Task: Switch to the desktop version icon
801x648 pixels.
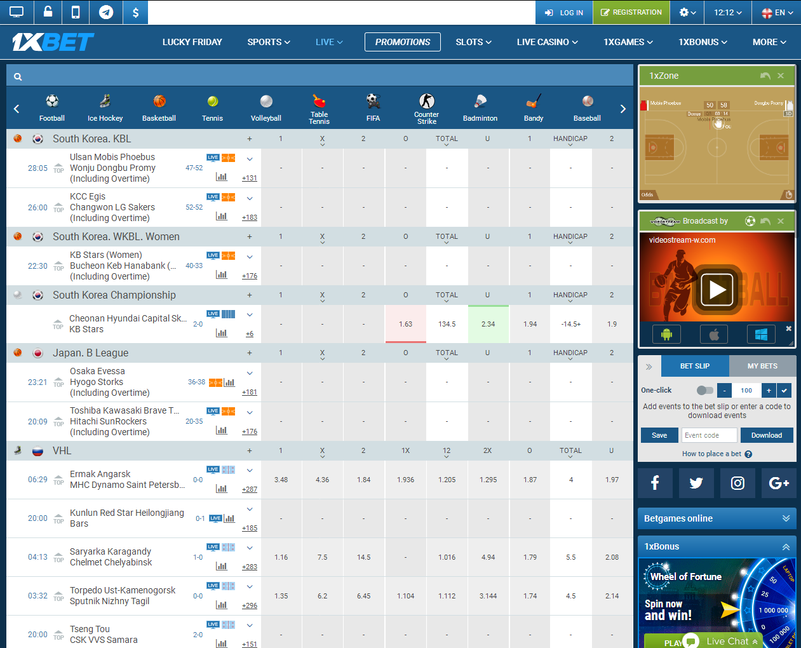Action: coord(17,12)
